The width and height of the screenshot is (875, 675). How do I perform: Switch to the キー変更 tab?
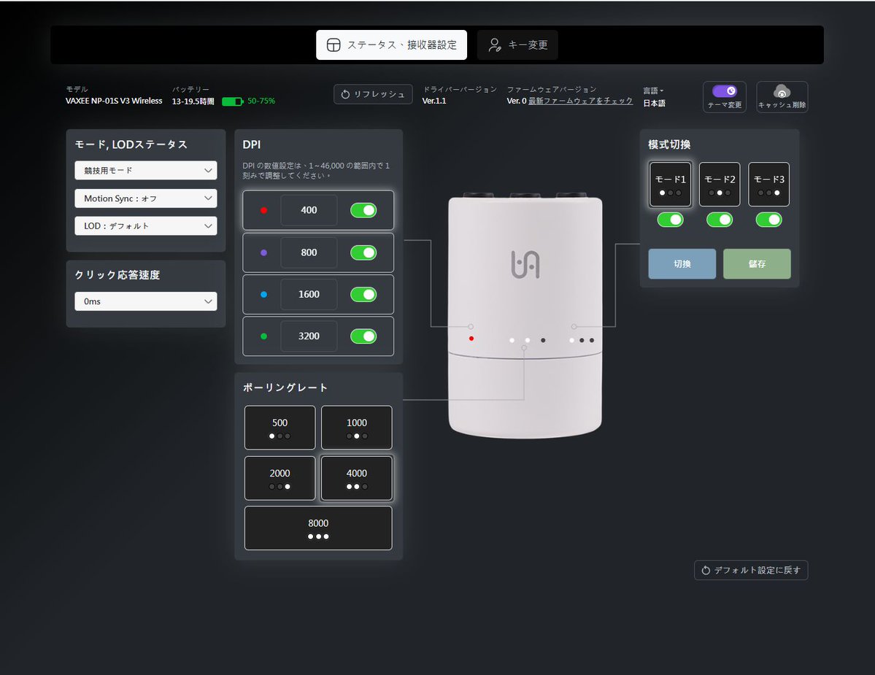pyautogui.click(x=517, y=45)
